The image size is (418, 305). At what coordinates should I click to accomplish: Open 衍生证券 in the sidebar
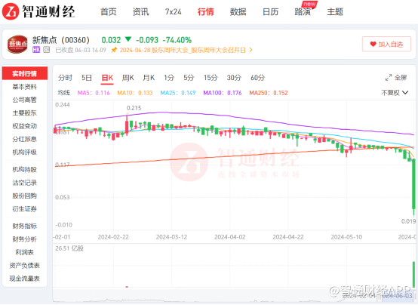coord(25,208)
